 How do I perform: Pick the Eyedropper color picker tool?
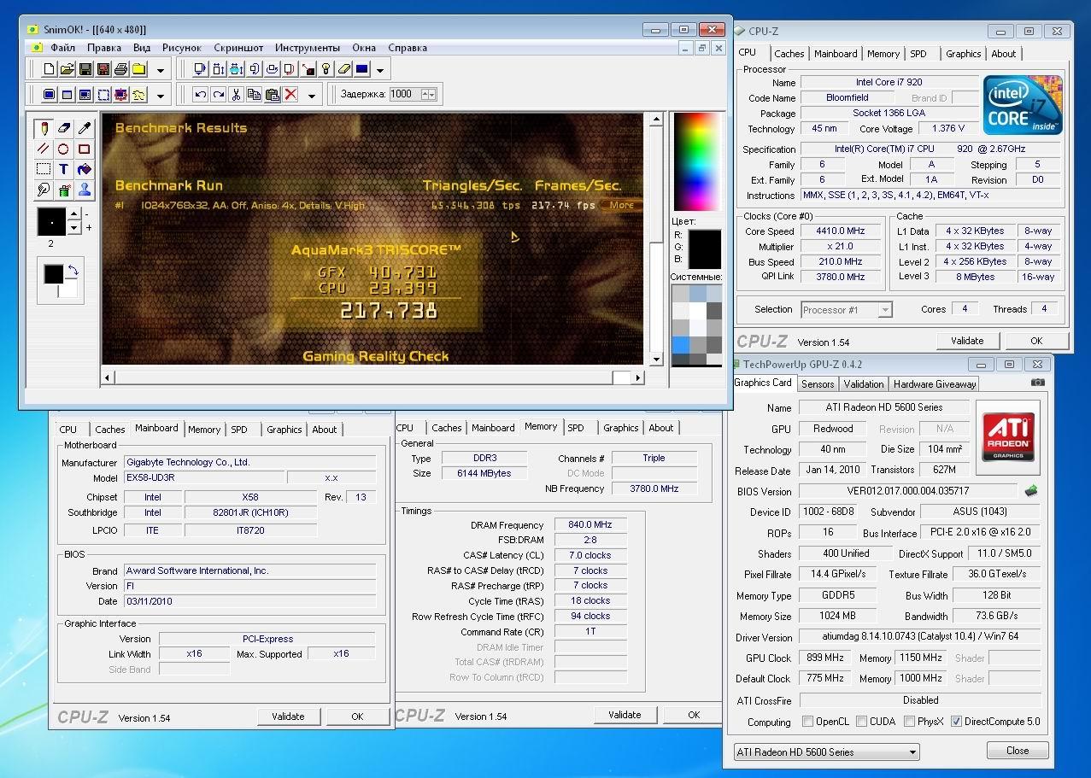tap(84, 128)
